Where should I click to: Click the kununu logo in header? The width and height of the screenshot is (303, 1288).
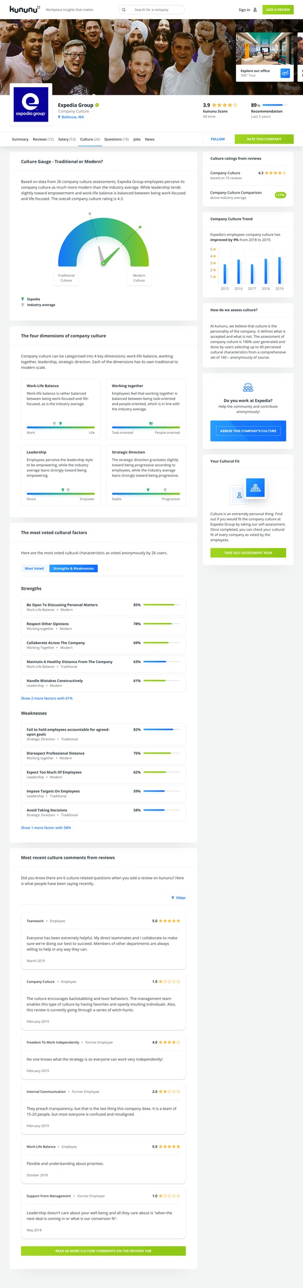pos(25,9)
